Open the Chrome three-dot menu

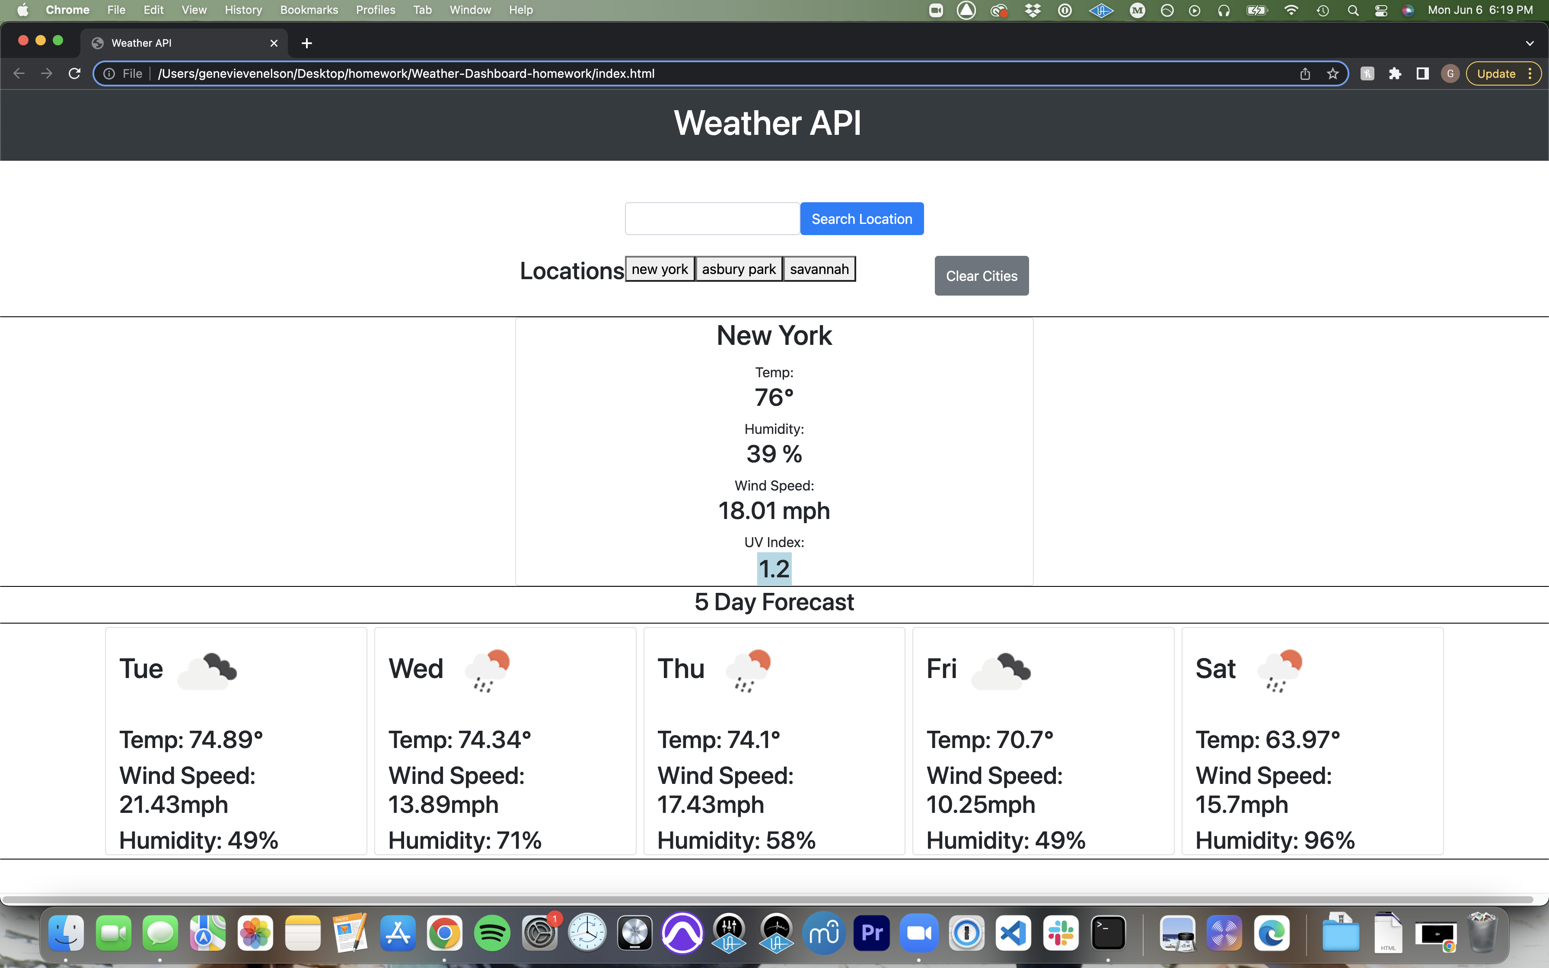tap(1530, 73)
